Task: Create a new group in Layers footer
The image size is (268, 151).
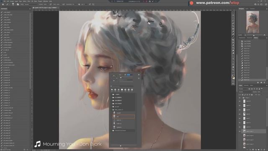Action: click(258, 149)
